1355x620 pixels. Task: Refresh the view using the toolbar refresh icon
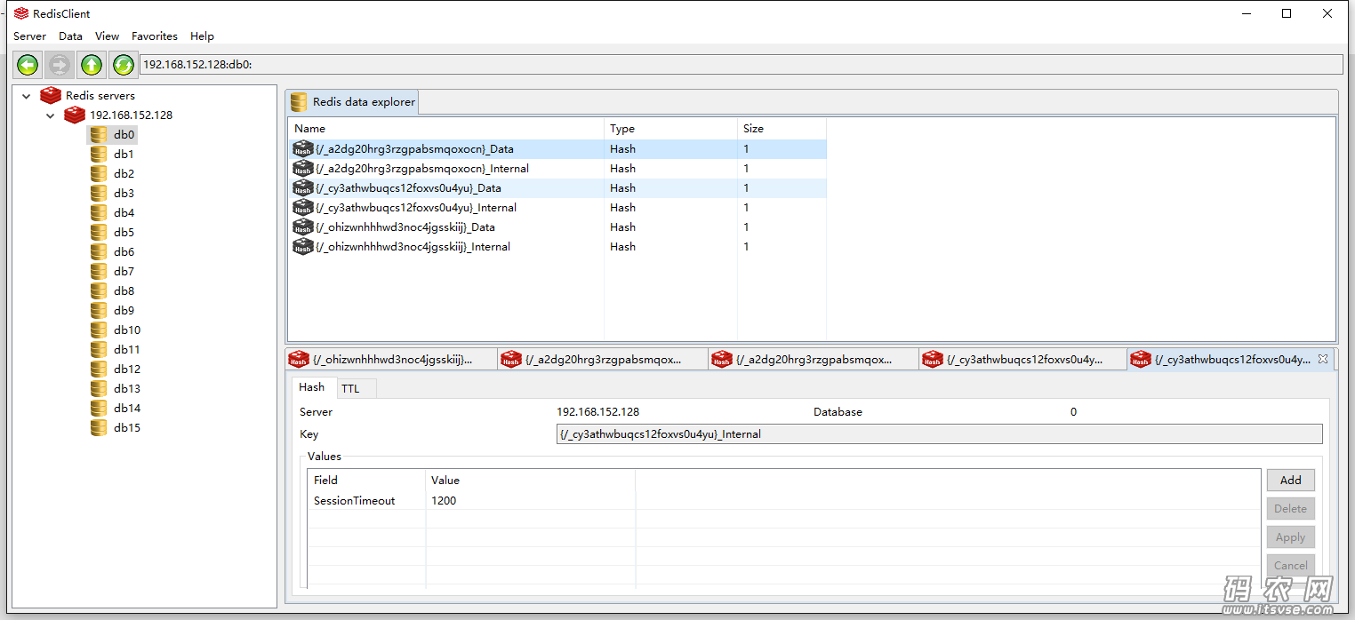(x=124, y=65)
